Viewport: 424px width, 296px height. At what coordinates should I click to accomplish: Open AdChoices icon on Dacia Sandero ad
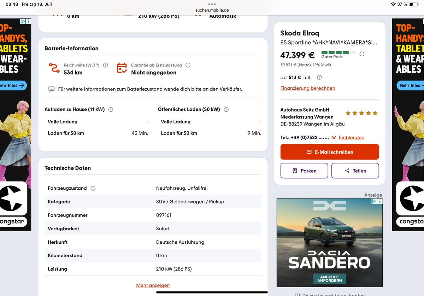click(374, 201)
